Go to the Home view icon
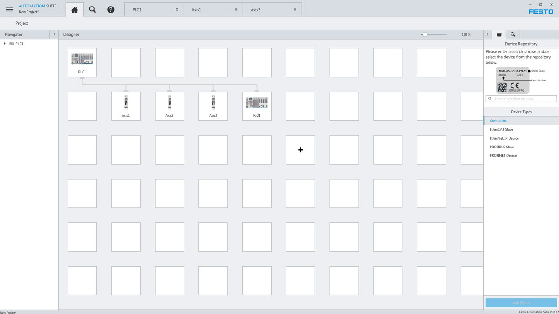The height and width of the screenshot is (314, 559). pos(75,9)
